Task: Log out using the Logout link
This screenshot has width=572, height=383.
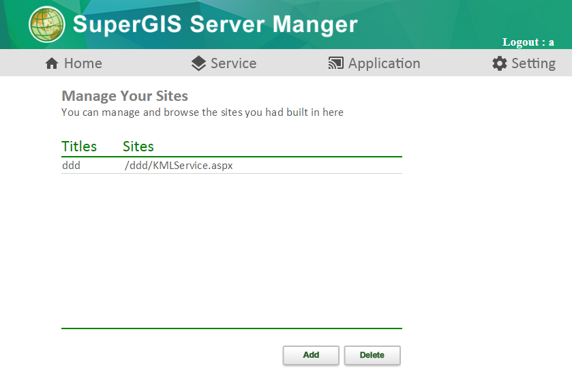Action: tap(528, 42)
